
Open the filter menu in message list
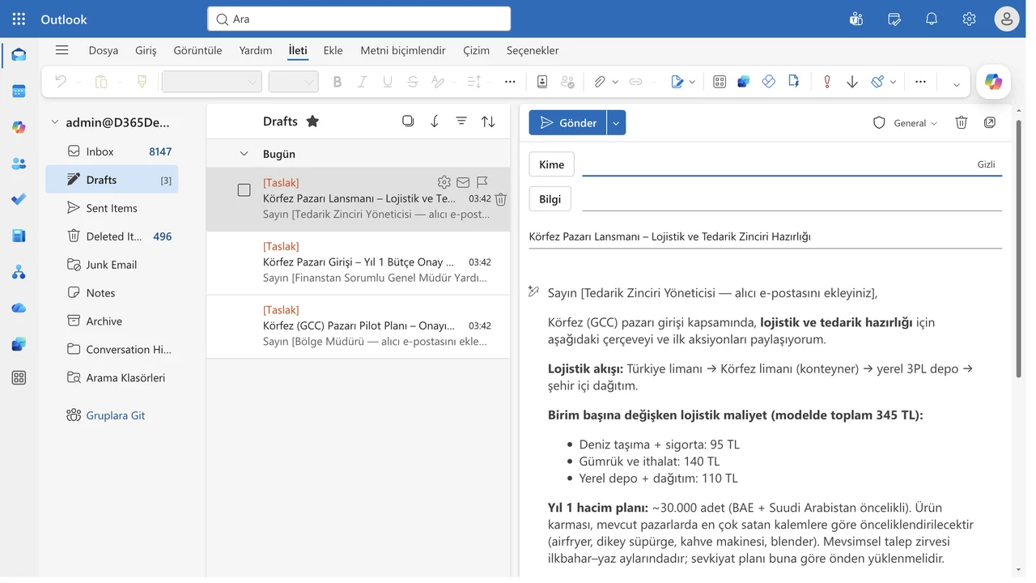(461, 121)
